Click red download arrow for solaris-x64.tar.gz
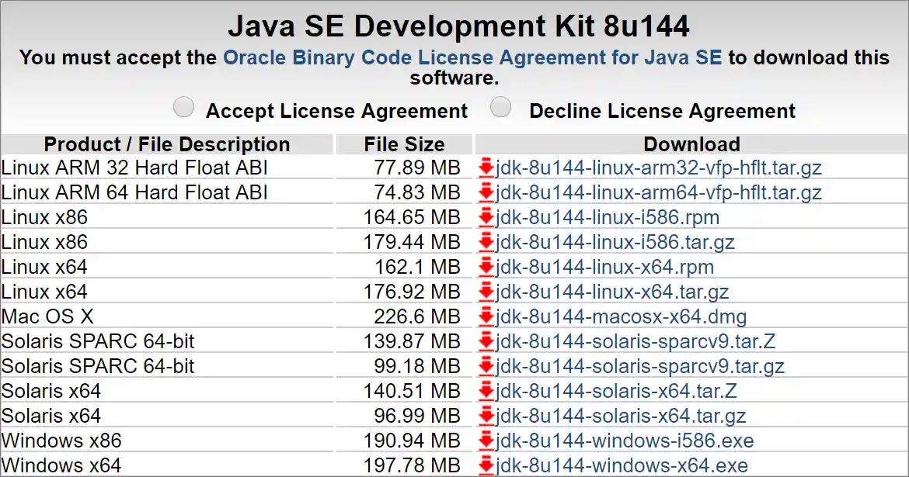909x477 pixels. click(x=486, y=416)
